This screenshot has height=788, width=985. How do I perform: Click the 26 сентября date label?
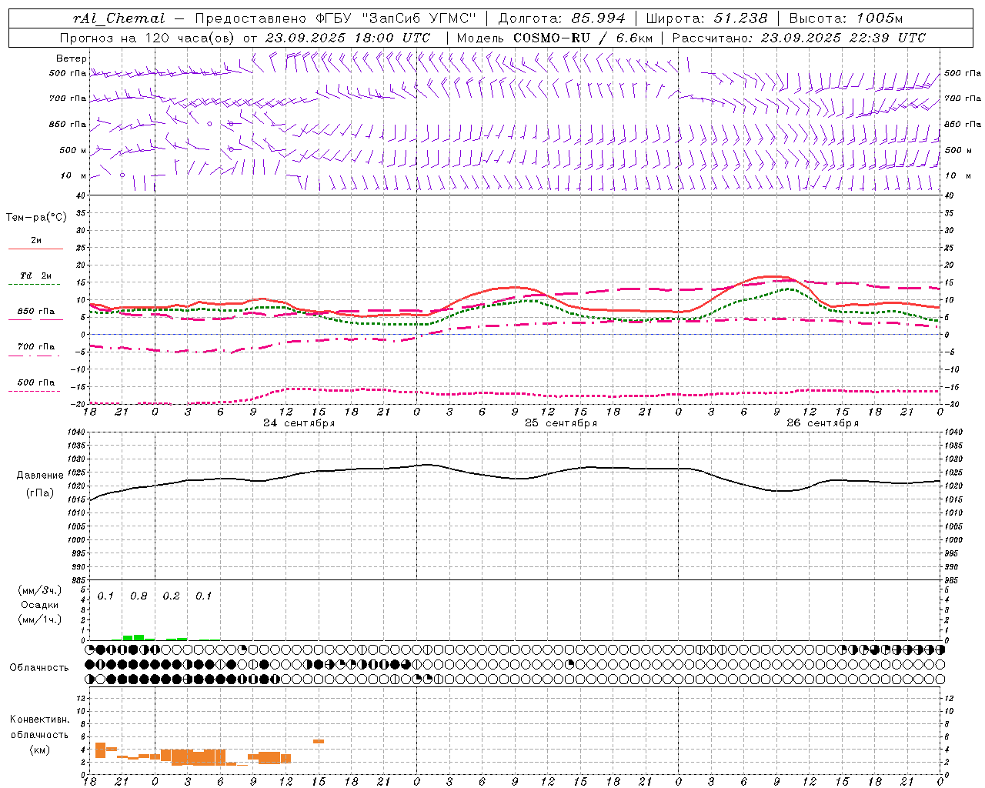tap(823, 423)
